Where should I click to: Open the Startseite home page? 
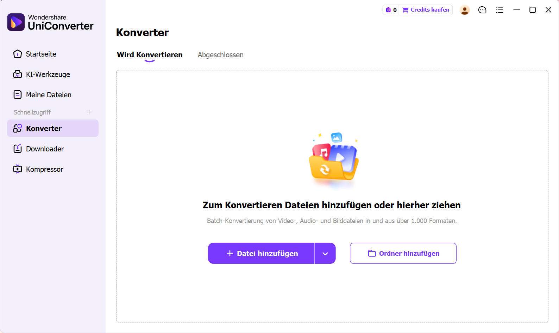[x=52, y=54]
